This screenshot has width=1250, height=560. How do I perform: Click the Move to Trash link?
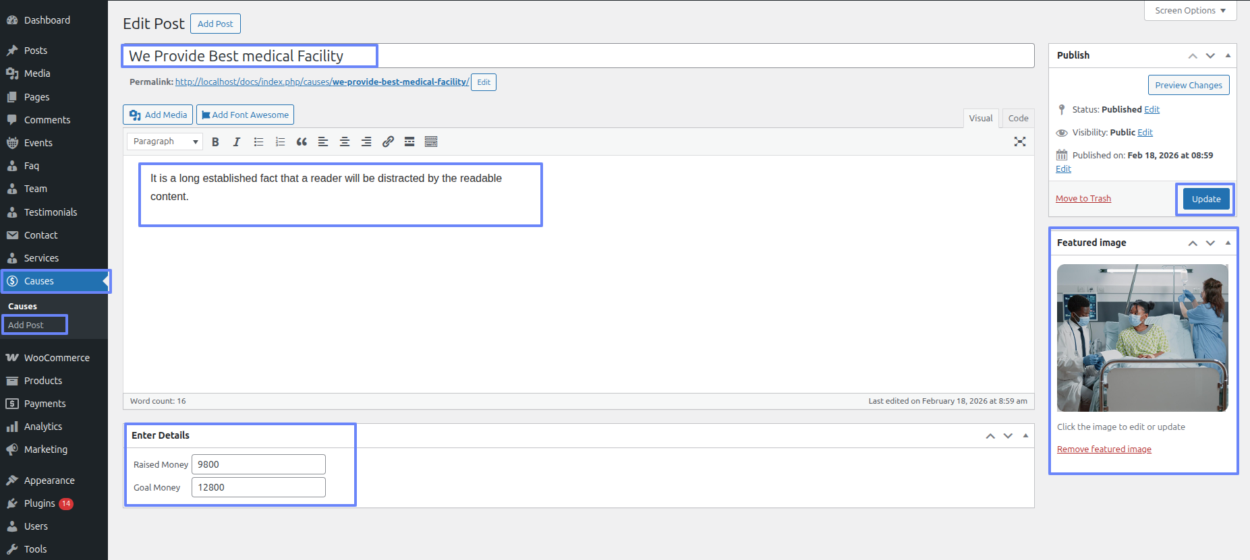pyautogui.click(x=1083, y=199)
